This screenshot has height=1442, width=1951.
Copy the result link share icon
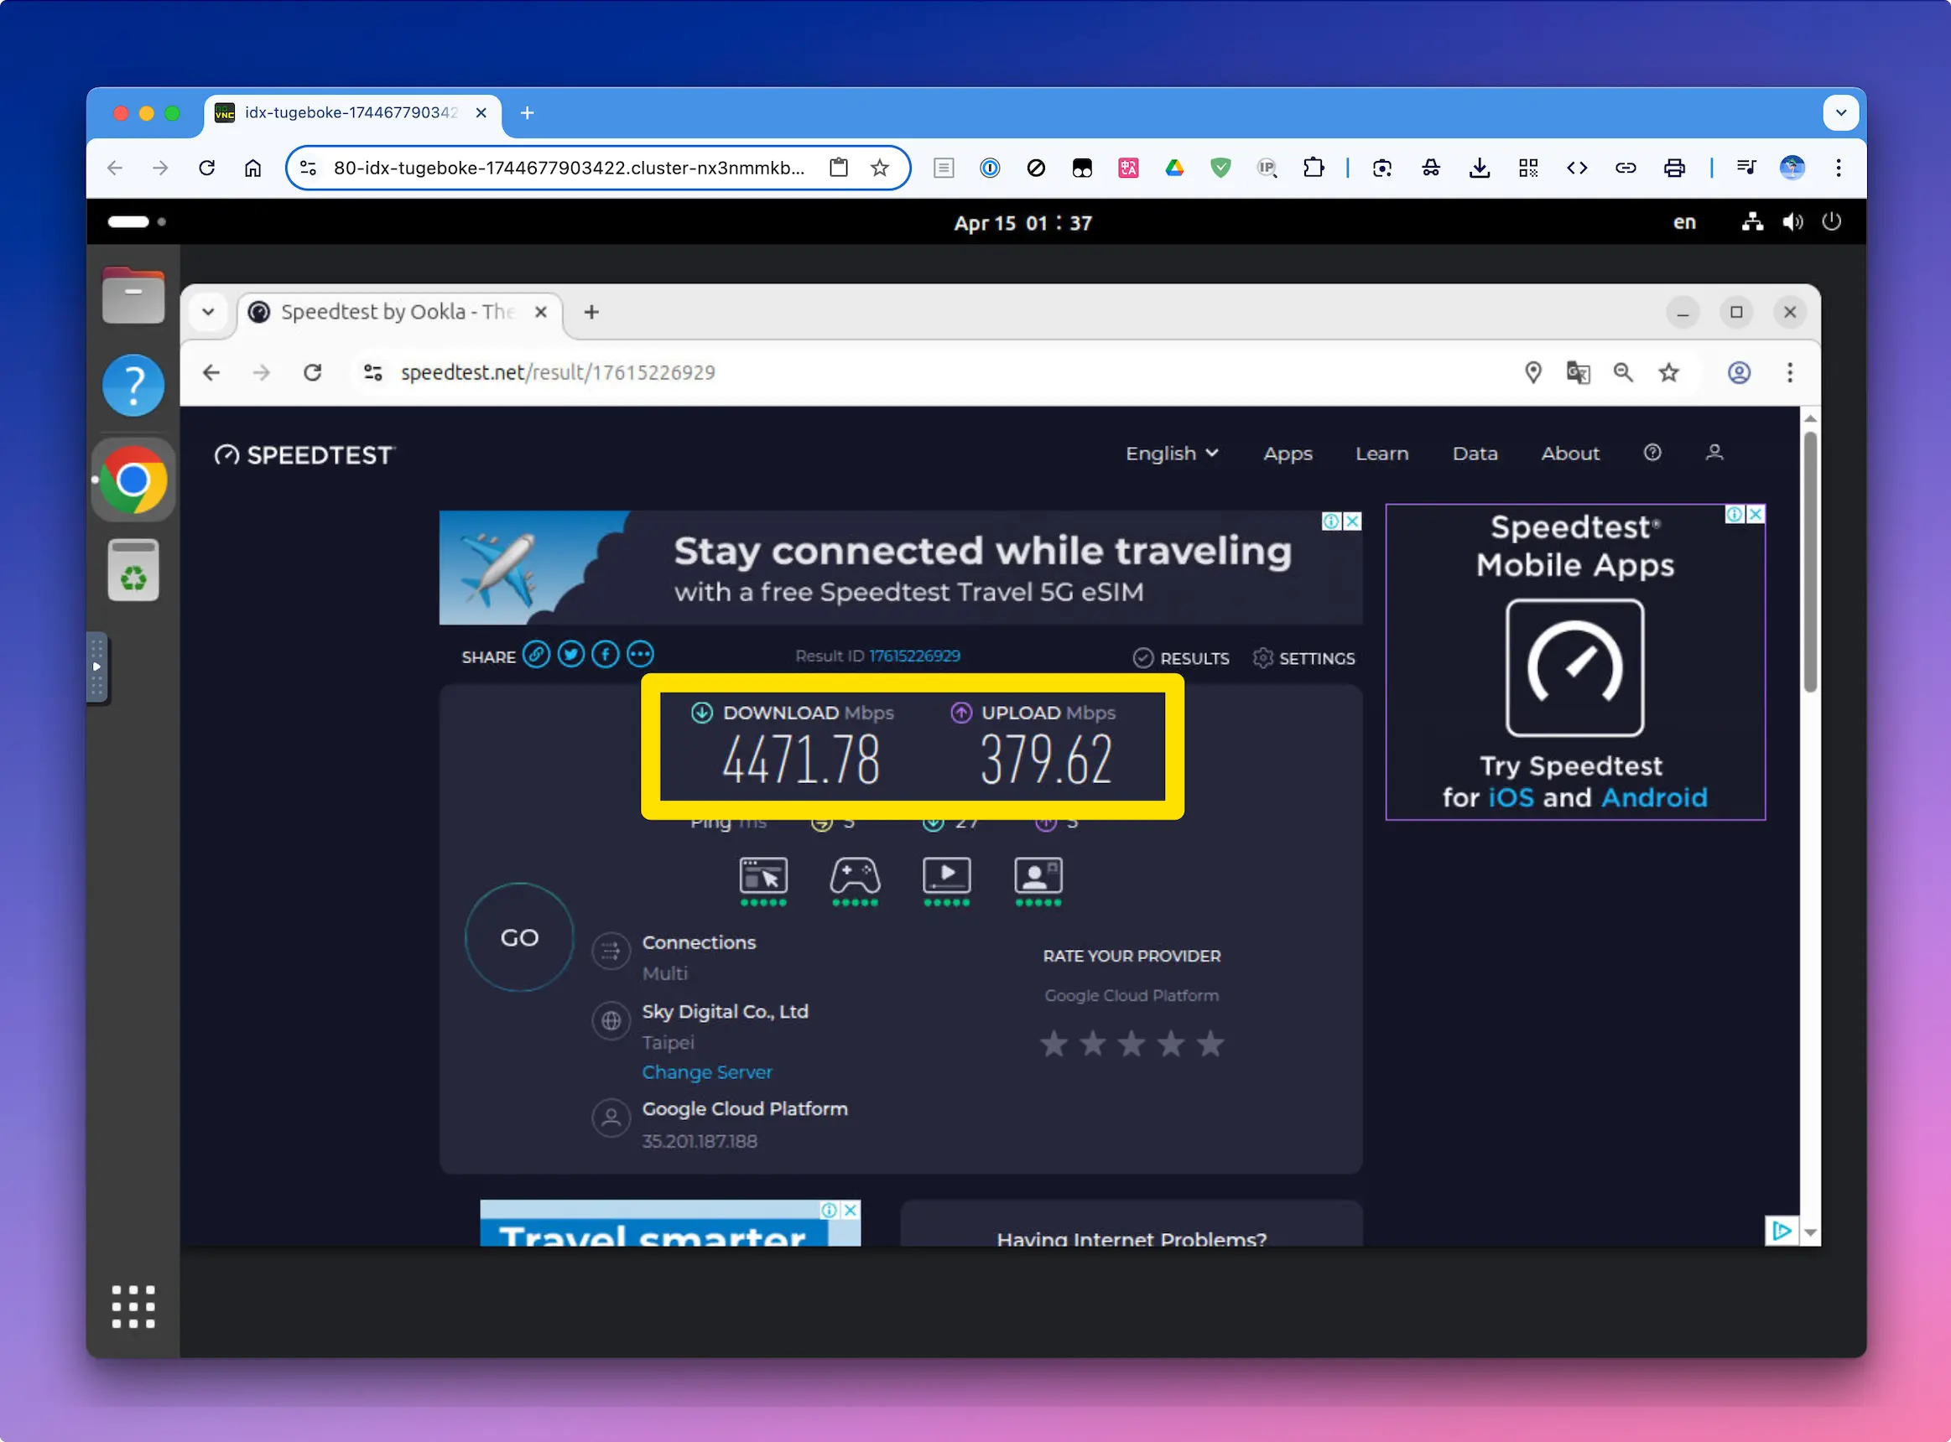(x=536, y=654)
